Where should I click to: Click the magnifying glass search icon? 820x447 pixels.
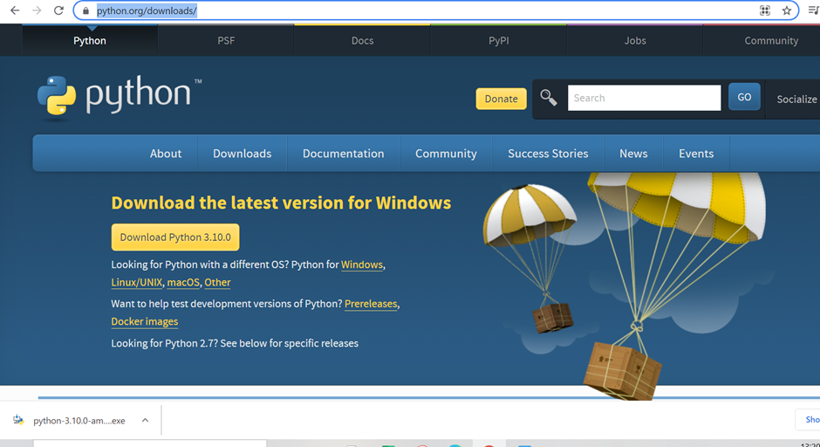pos(548,98)
